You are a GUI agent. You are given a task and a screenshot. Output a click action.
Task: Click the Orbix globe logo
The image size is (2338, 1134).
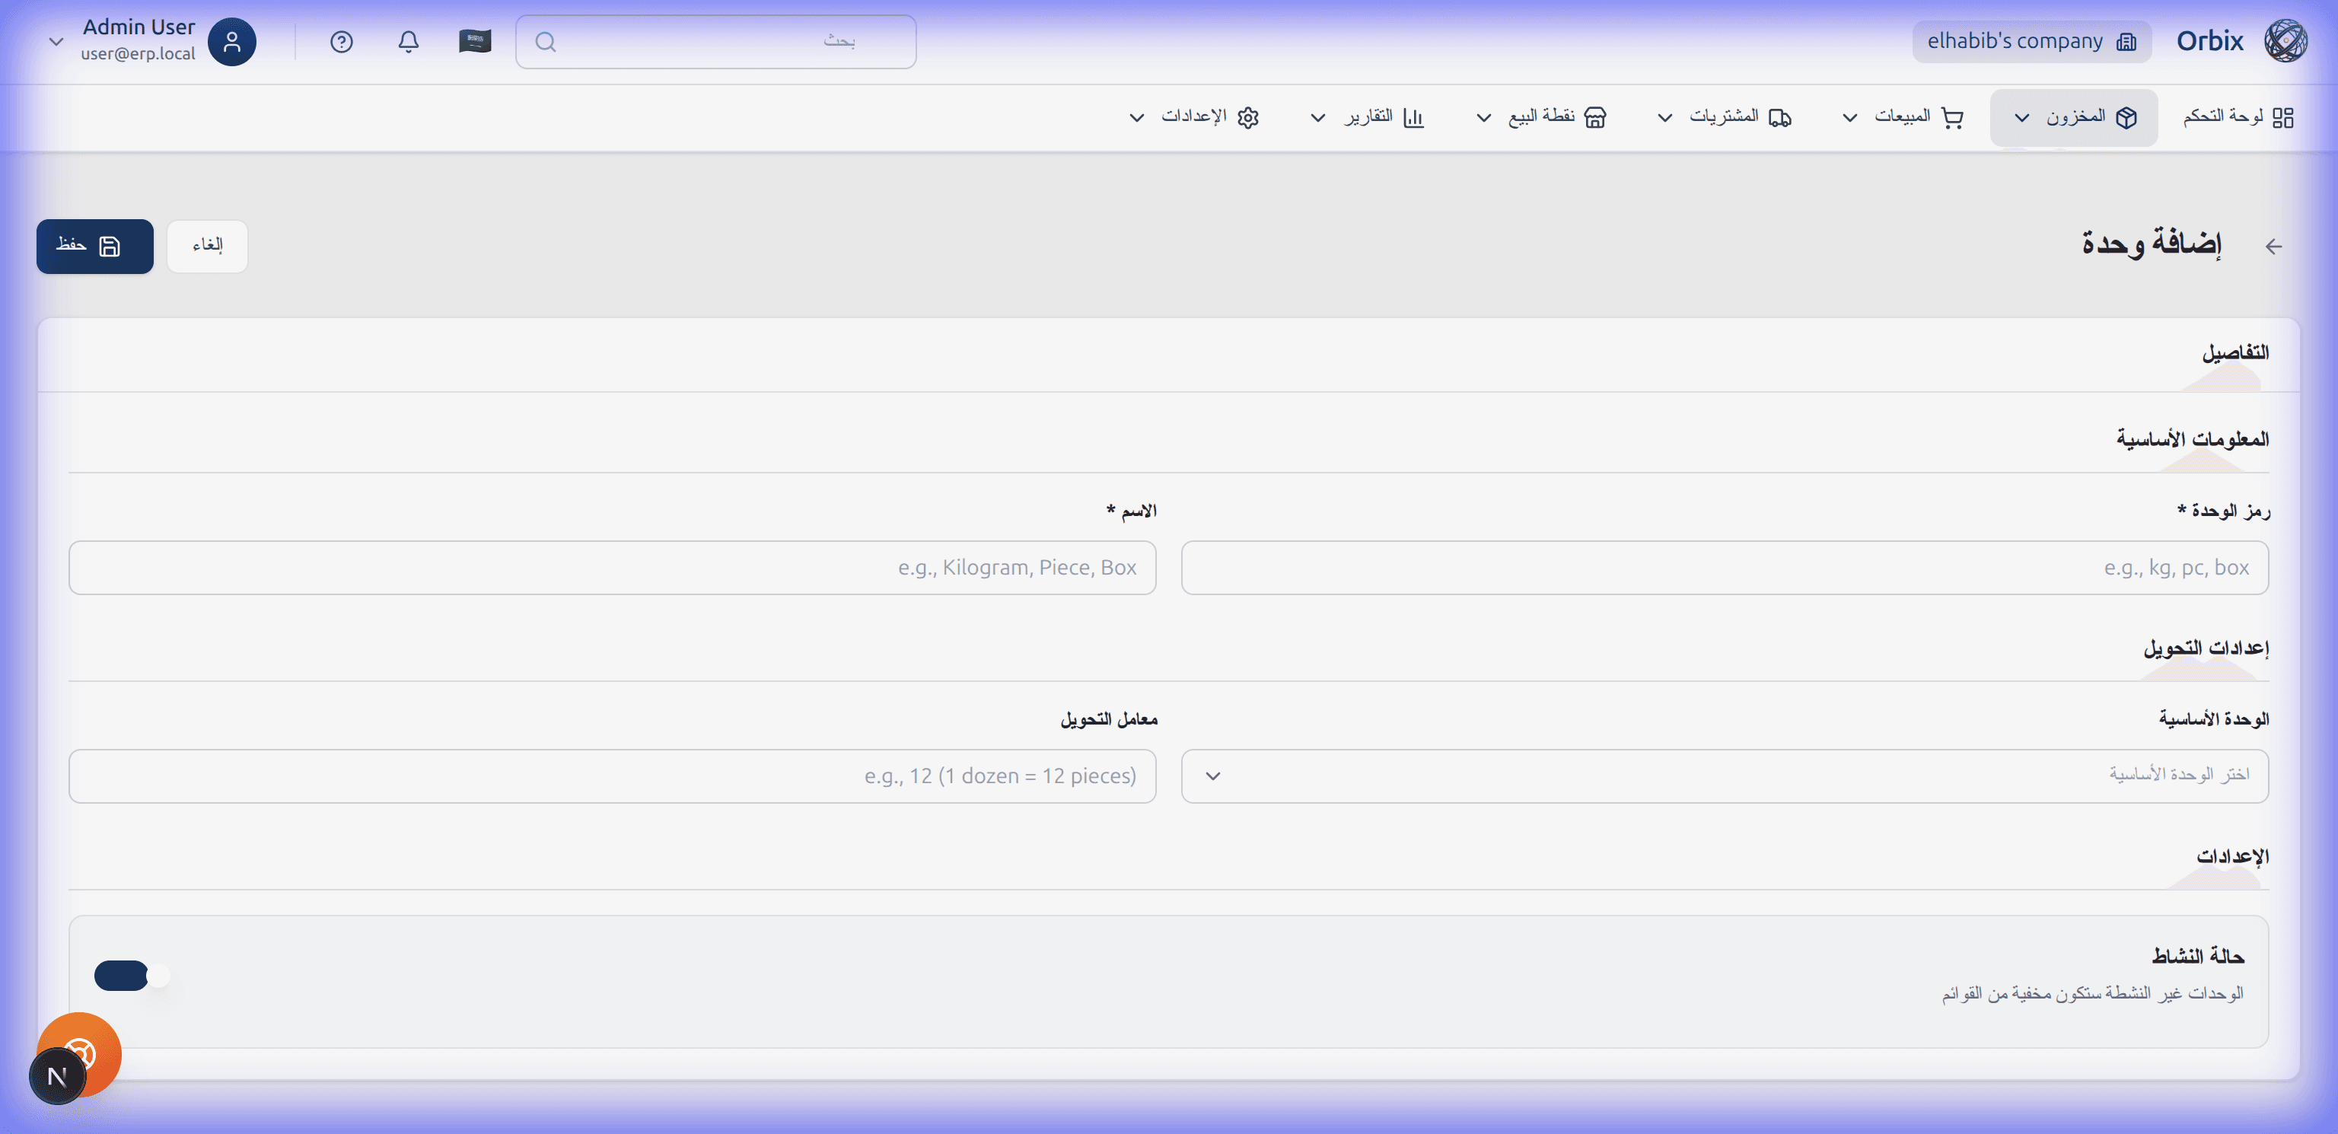click(x=2285, y=41)
